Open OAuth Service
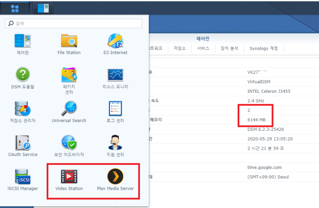 pos(23,146)
